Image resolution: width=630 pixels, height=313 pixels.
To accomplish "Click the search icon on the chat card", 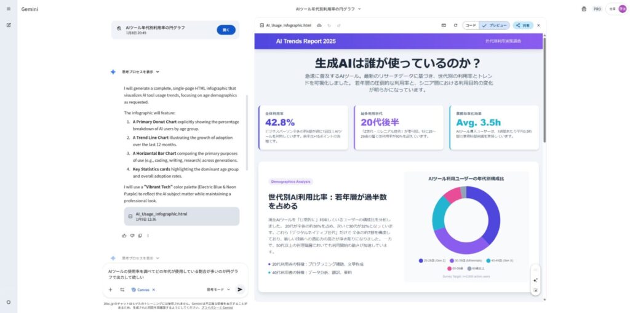I will tap(119, 28).
